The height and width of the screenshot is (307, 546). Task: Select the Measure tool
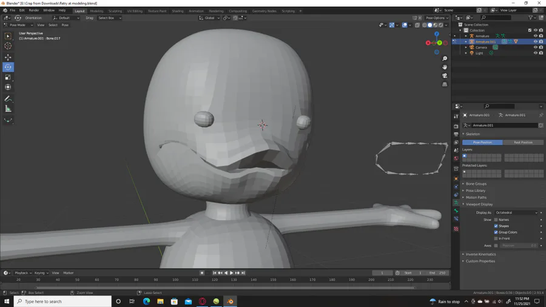point(8,109)
